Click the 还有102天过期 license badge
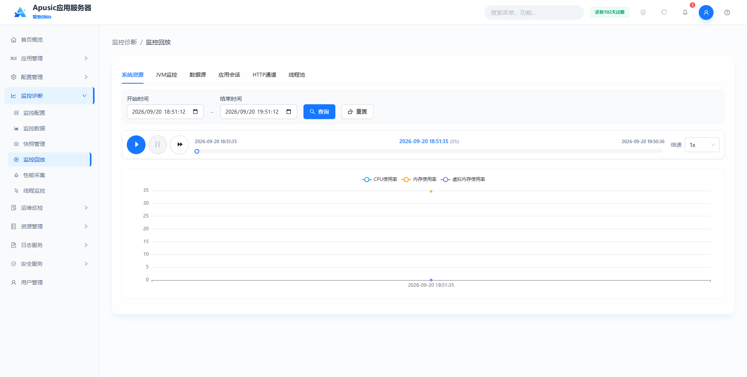Viewport: 747px width, 377px height. coord(610,12)
